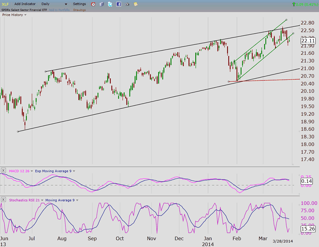319x247 pixels.
Task: Click the Add to Portfolio link
Action: (x=59, y=10)
